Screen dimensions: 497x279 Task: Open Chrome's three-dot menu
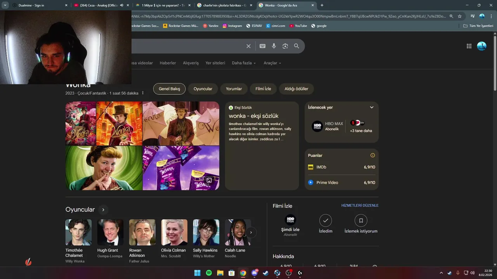(491, 16)
